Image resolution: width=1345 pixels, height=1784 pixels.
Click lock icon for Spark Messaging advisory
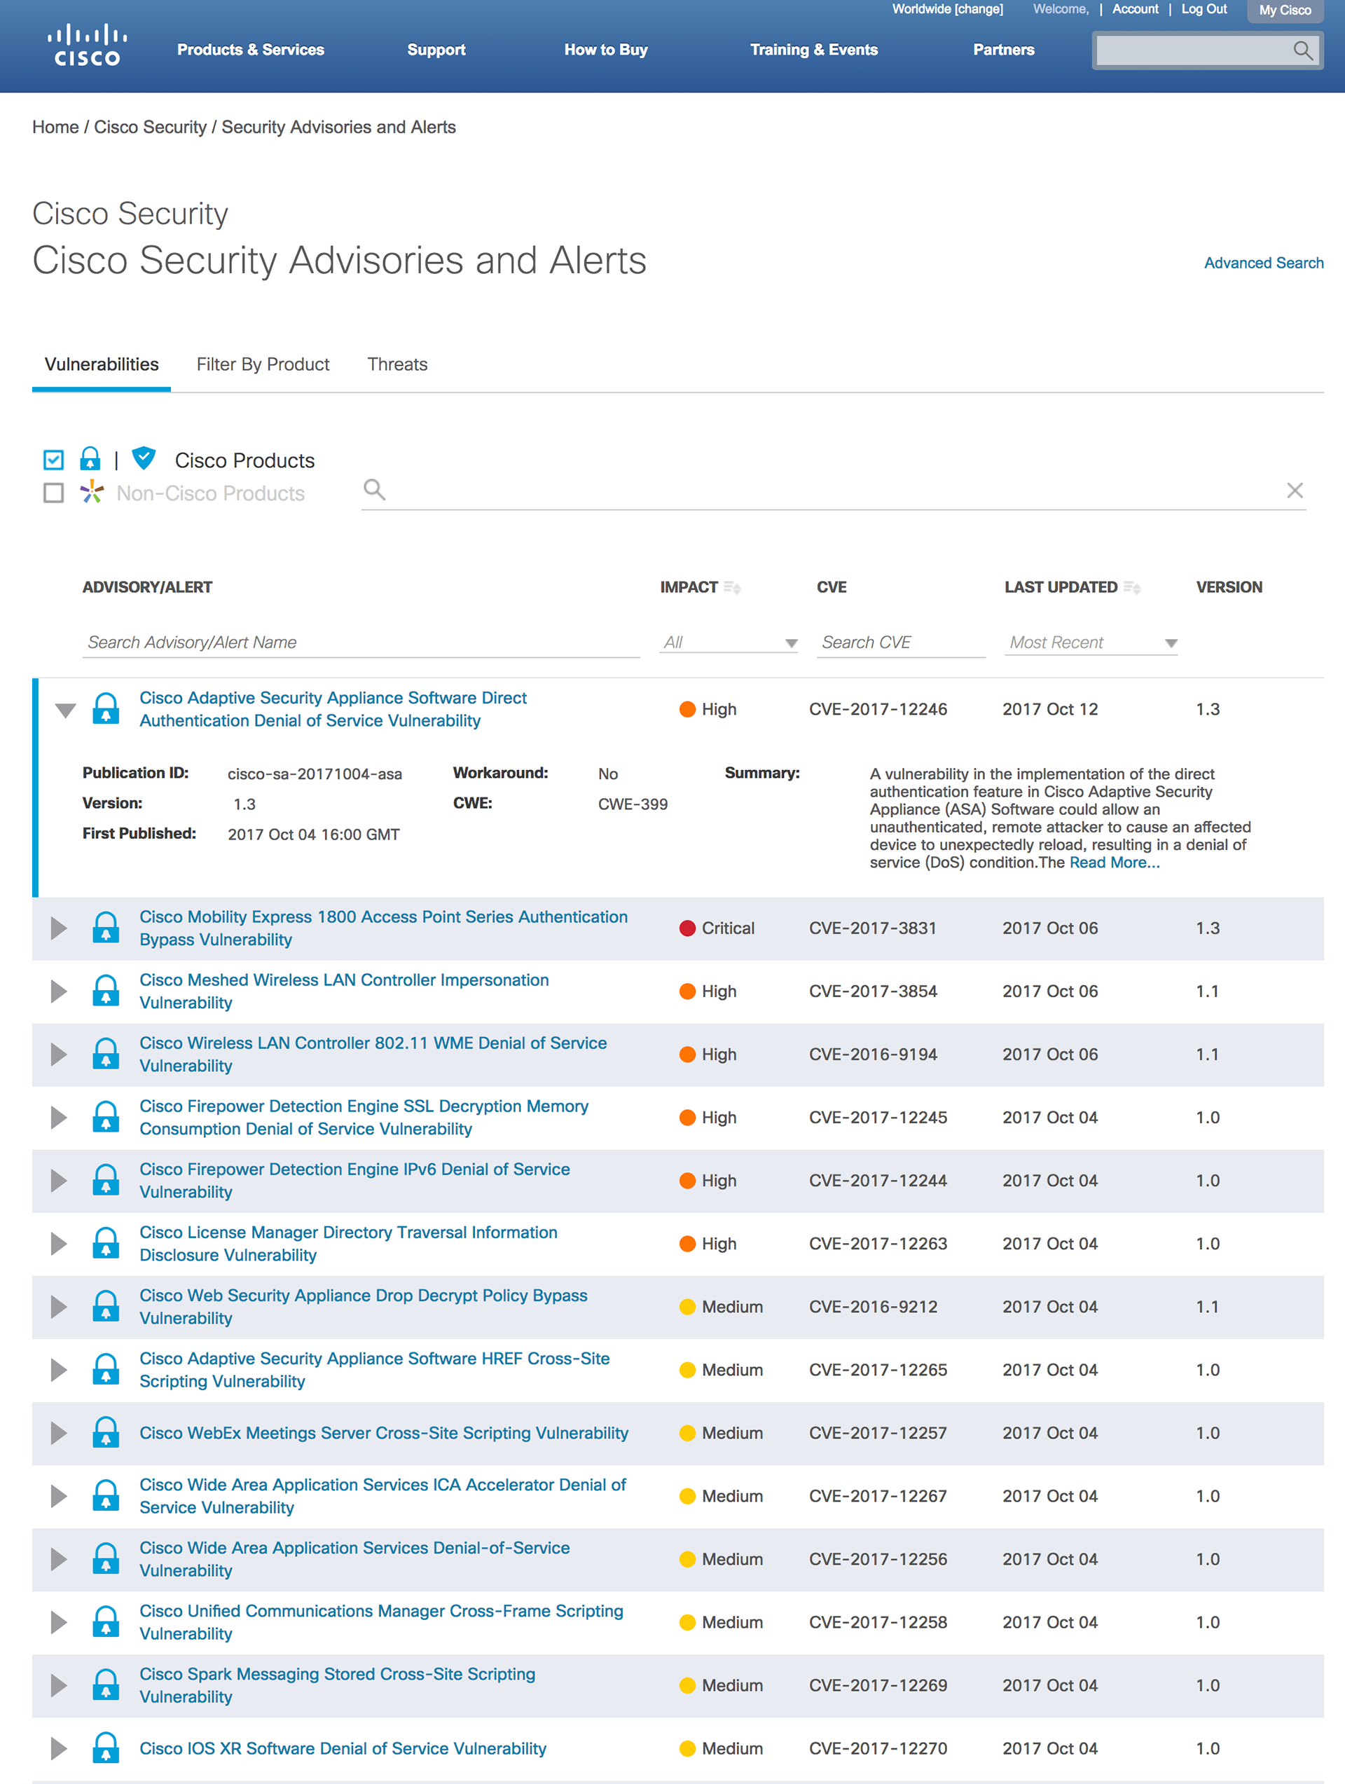click(106, 1686)
